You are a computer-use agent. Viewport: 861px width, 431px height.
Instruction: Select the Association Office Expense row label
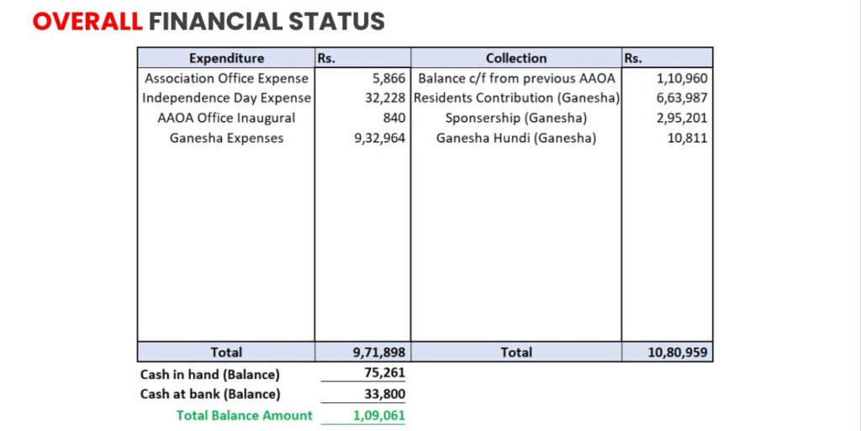(x=226, y=78)
